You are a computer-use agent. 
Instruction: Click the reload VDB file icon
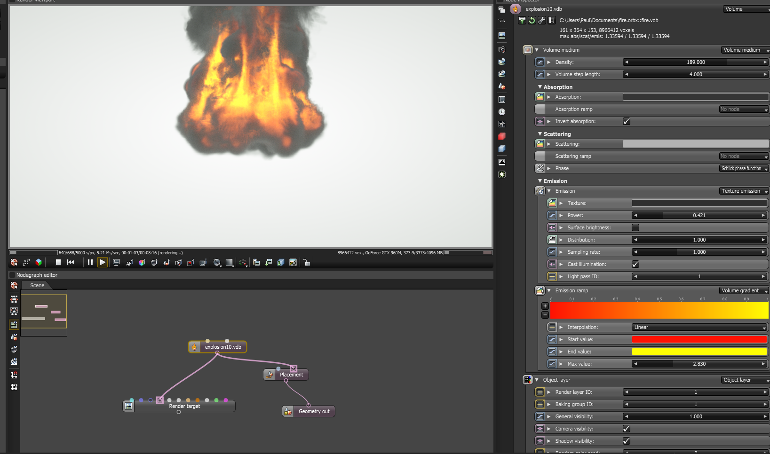[532, 20]
